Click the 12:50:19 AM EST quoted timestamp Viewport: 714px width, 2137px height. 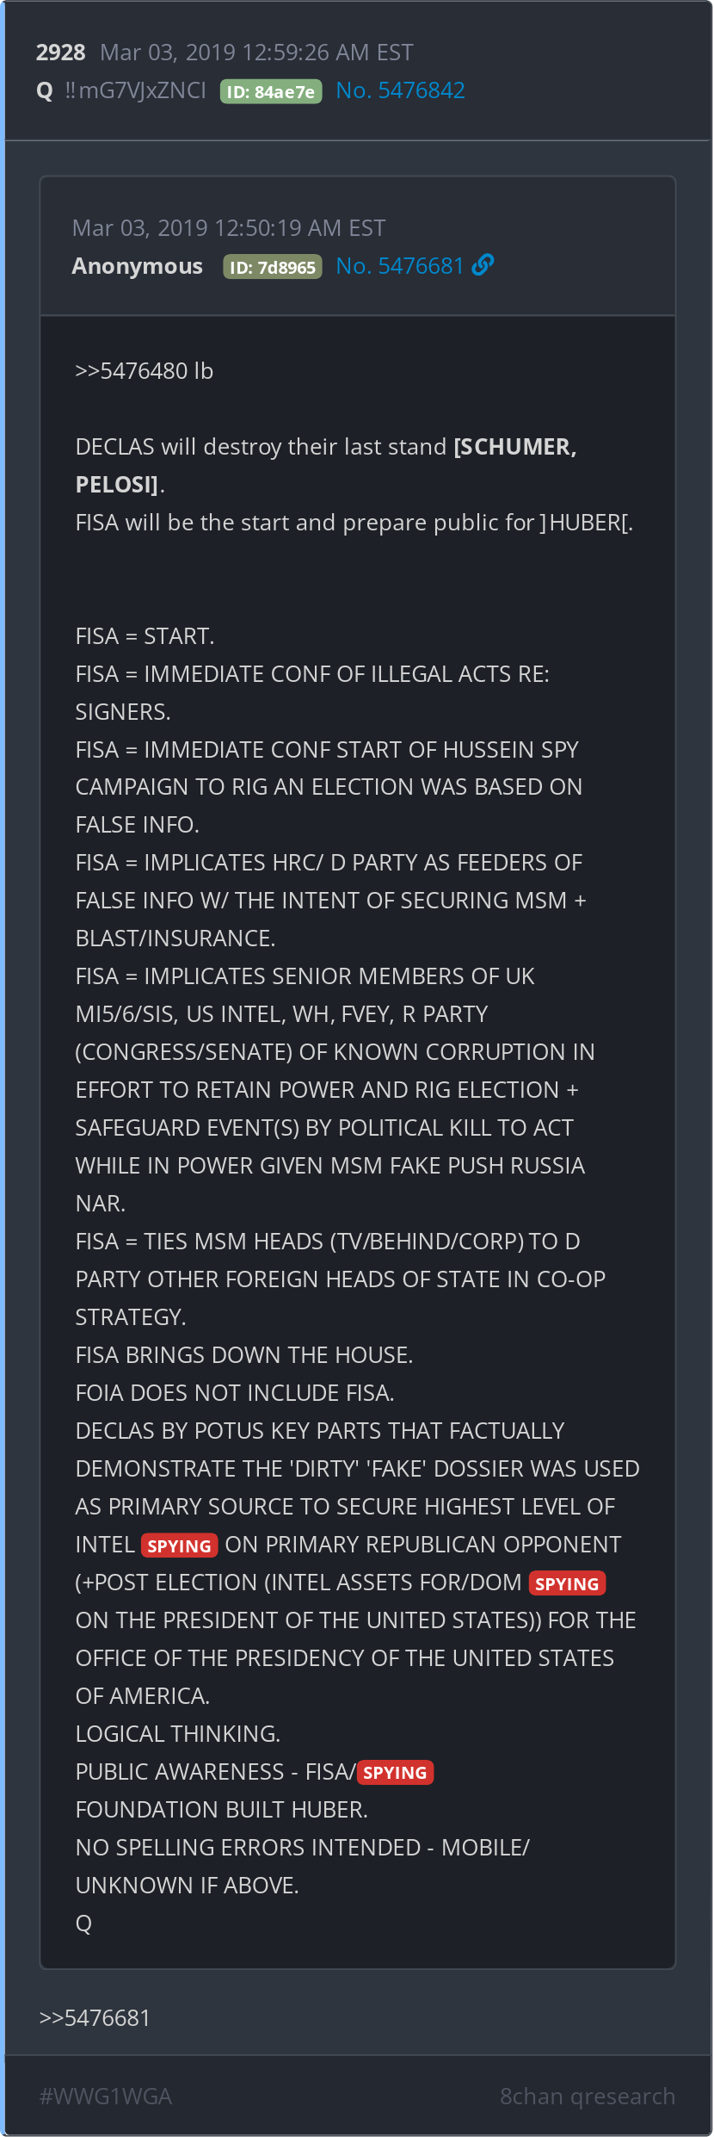[229, 228]
